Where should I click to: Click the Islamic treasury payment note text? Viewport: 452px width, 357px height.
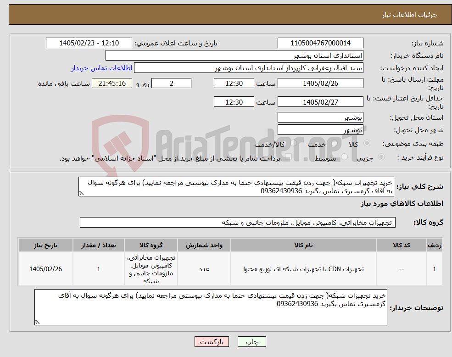170,158
